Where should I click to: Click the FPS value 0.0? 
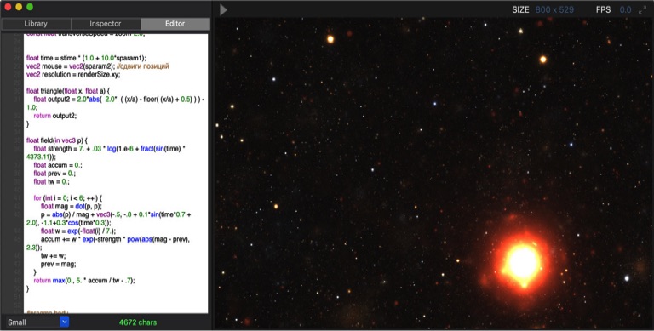tap(625, 9)
